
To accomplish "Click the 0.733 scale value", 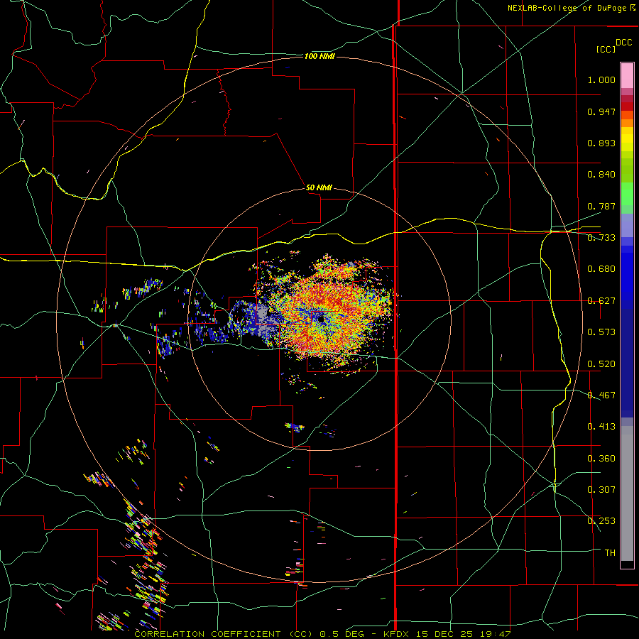I will pyautogui.click(x=601, y=238).
